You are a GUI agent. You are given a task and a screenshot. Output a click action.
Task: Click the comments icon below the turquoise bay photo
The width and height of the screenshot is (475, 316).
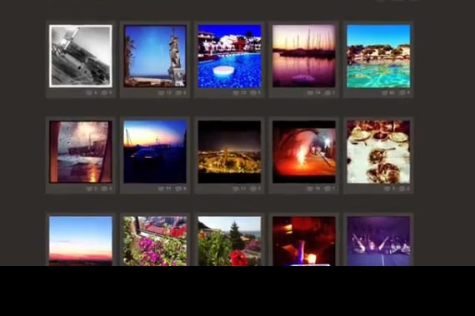click(x=402, y=93)
